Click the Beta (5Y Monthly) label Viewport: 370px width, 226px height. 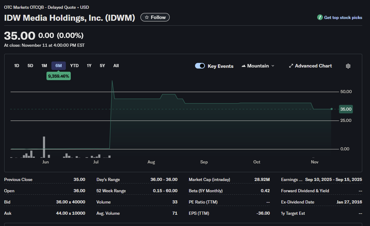coord(206,191)
